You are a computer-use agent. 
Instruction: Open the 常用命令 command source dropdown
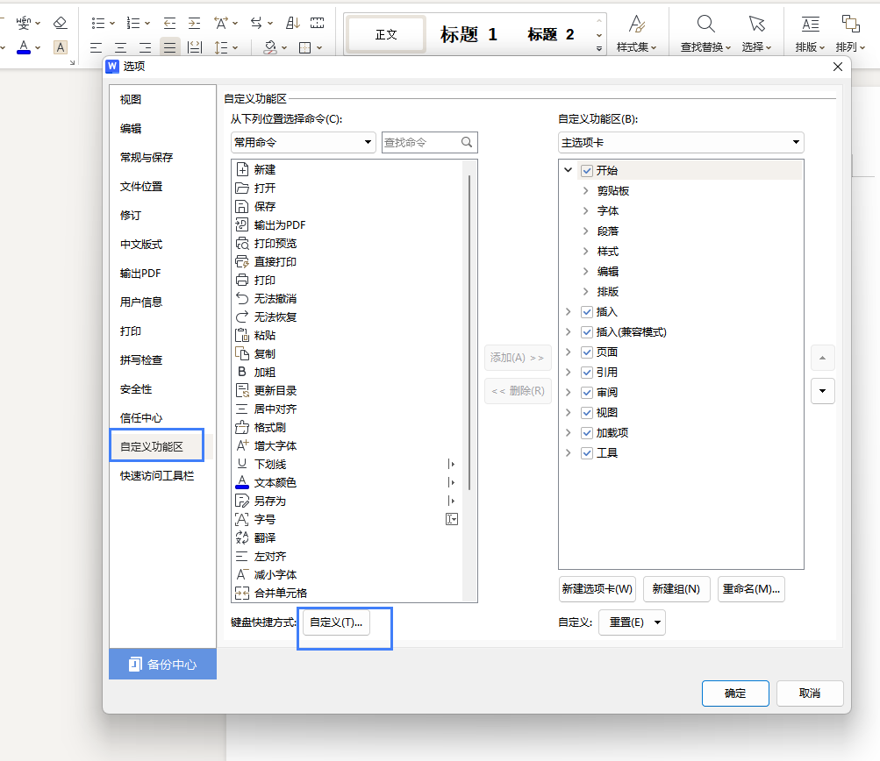pyautogui.click(x=303, y=142)
